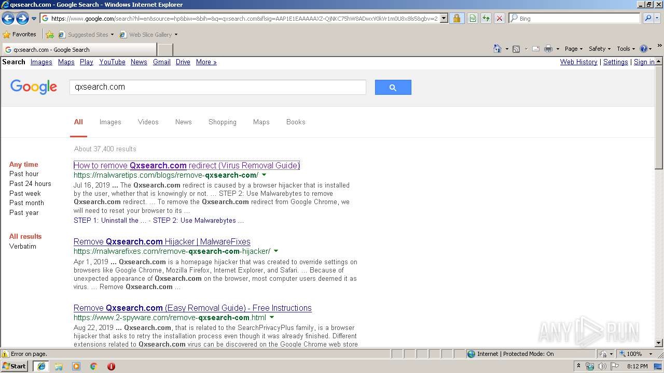664x373 pixels.
Task: Click the red Opera taskbar icon
Action: coord(111,366)
